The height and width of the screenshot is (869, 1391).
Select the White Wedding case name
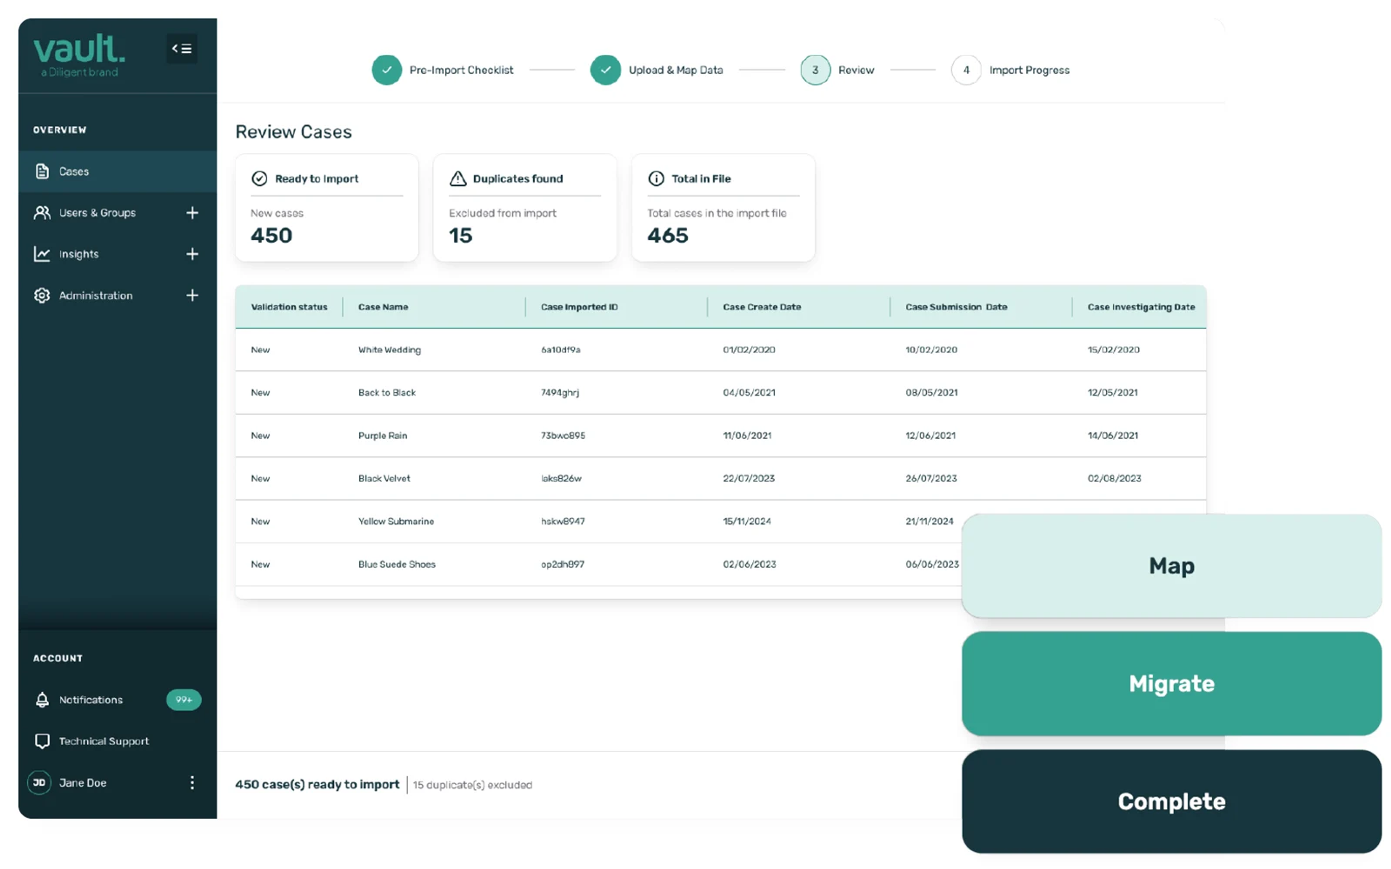point(389,349)
